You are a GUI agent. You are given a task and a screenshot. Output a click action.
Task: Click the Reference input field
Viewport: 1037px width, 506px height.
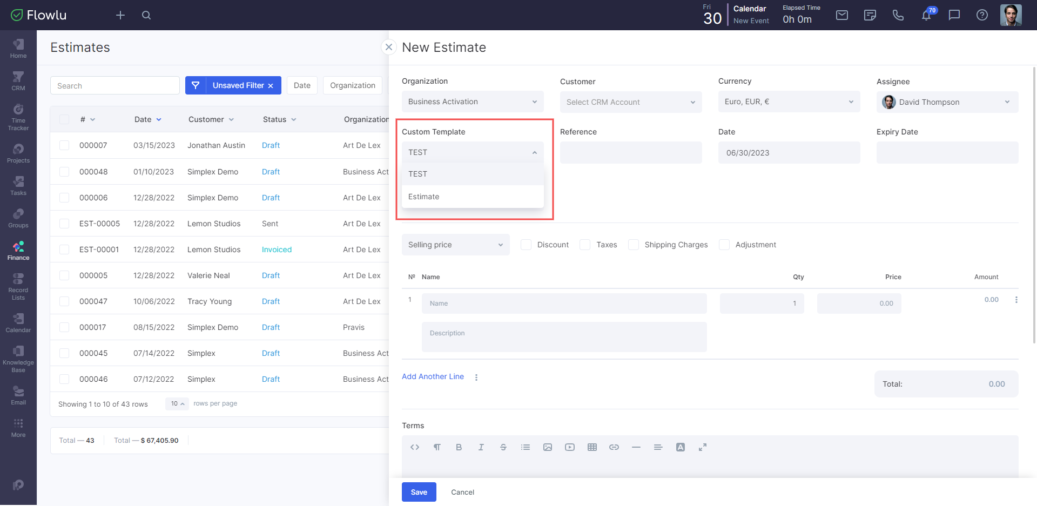(x=631, y=152)
